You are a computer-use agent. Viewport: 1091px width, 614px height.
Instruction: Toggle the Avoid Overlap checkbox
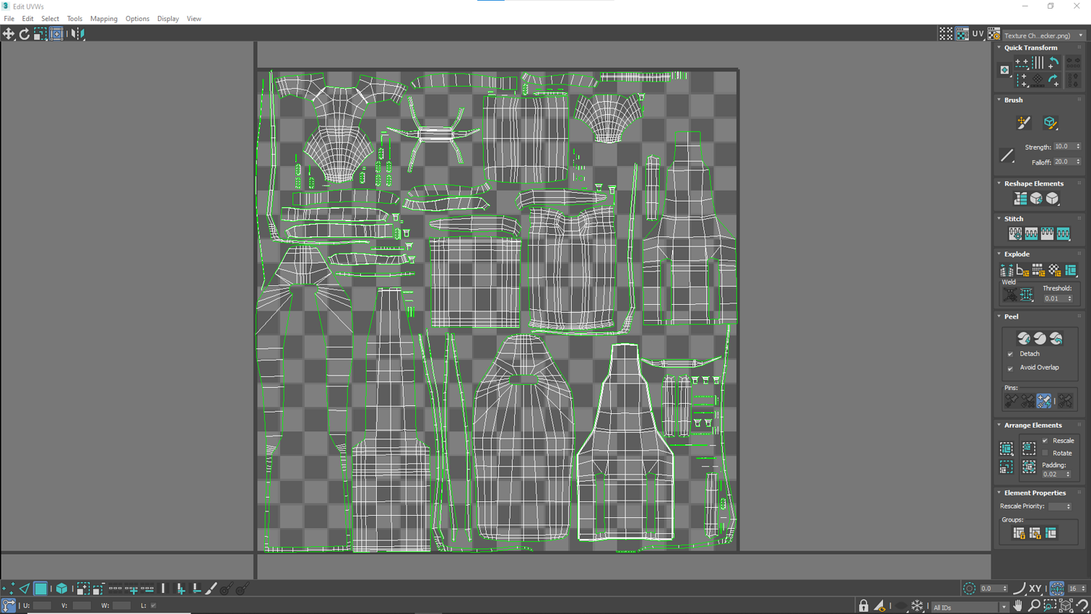[x=1010, y=368]
